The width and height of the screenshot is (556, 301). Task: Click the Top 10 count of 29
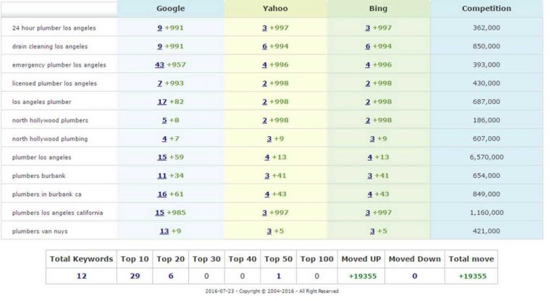pos(134,276)
